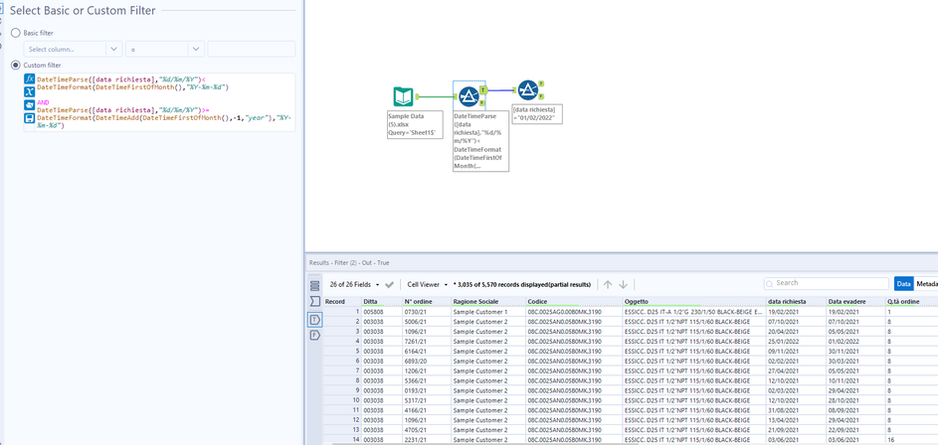Click the F output anchor of the second Filter
This screenshot has width=938, height=445.
pyautogui.click(x=541, y=96)
